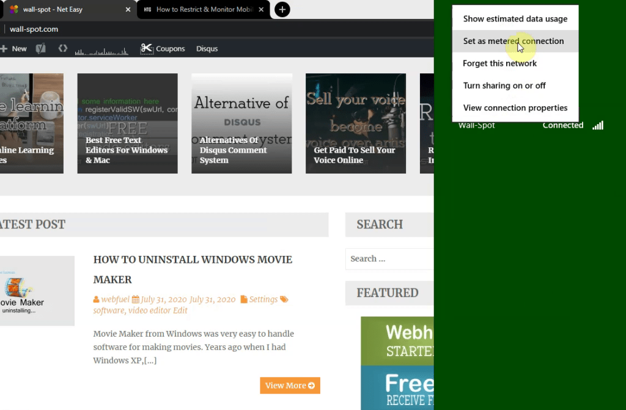Open Disqus in the admin bar
The width and height of the screenshot is (626, 410).
click(207, 49)
